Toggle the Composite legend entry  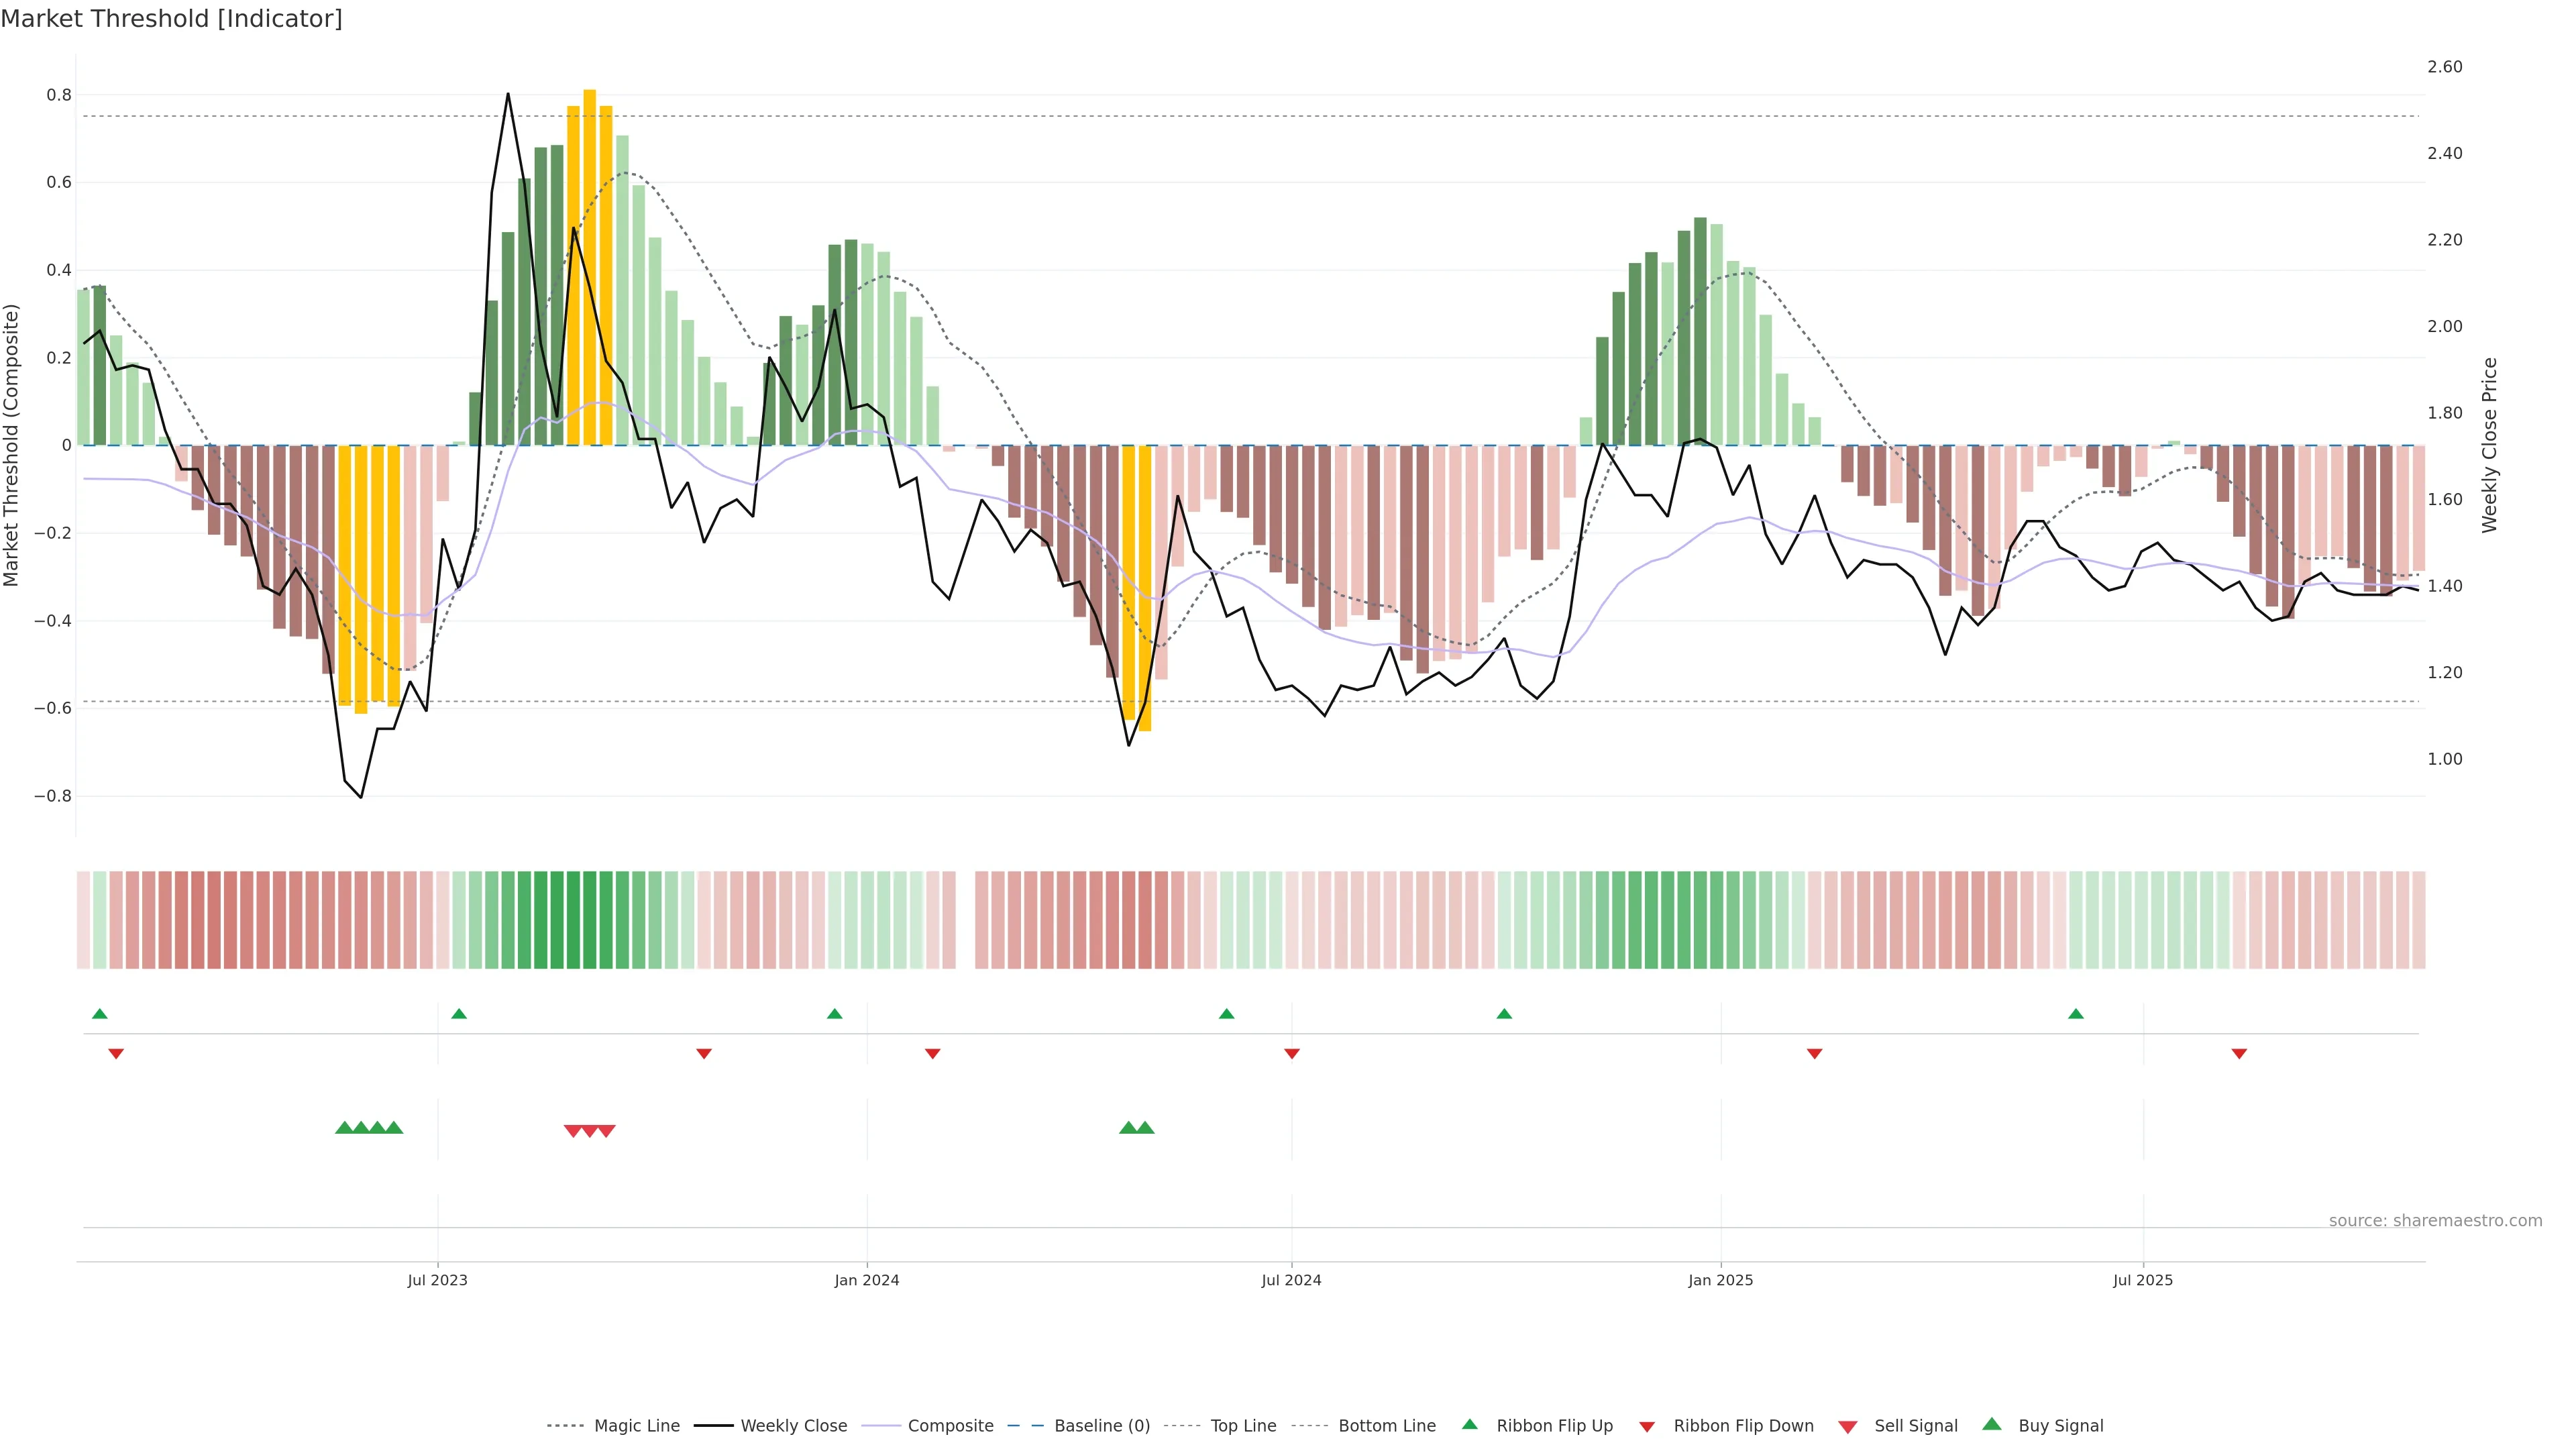tap(950, 1426)
